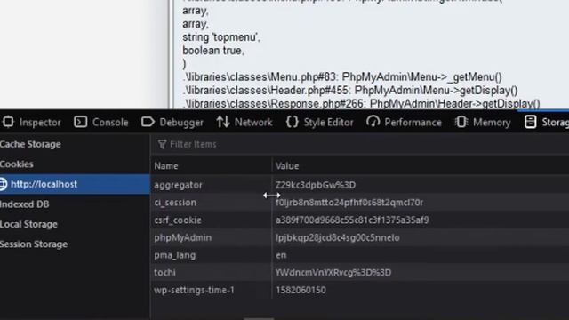This screenshot has width=569, height=320.
Task: Select the ci_session cookie name
Action: [x=175, y=203]
